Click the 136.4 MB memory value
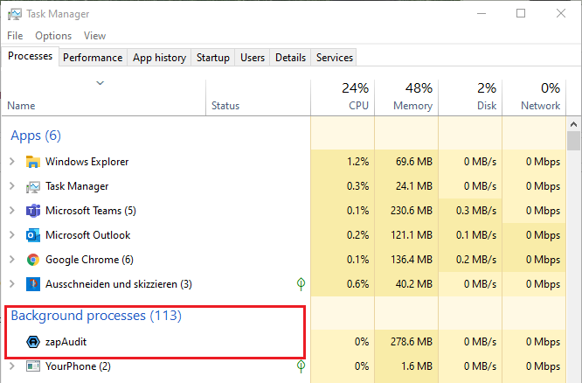 click(412, 260)
